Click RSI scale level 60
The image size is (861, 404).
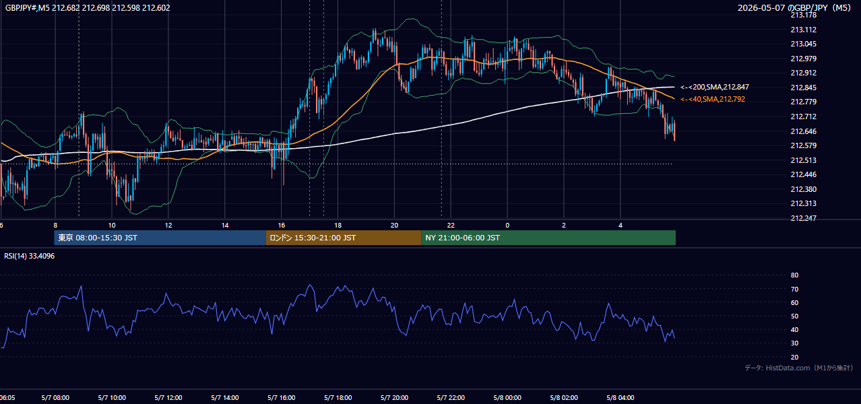coord(794,302)
